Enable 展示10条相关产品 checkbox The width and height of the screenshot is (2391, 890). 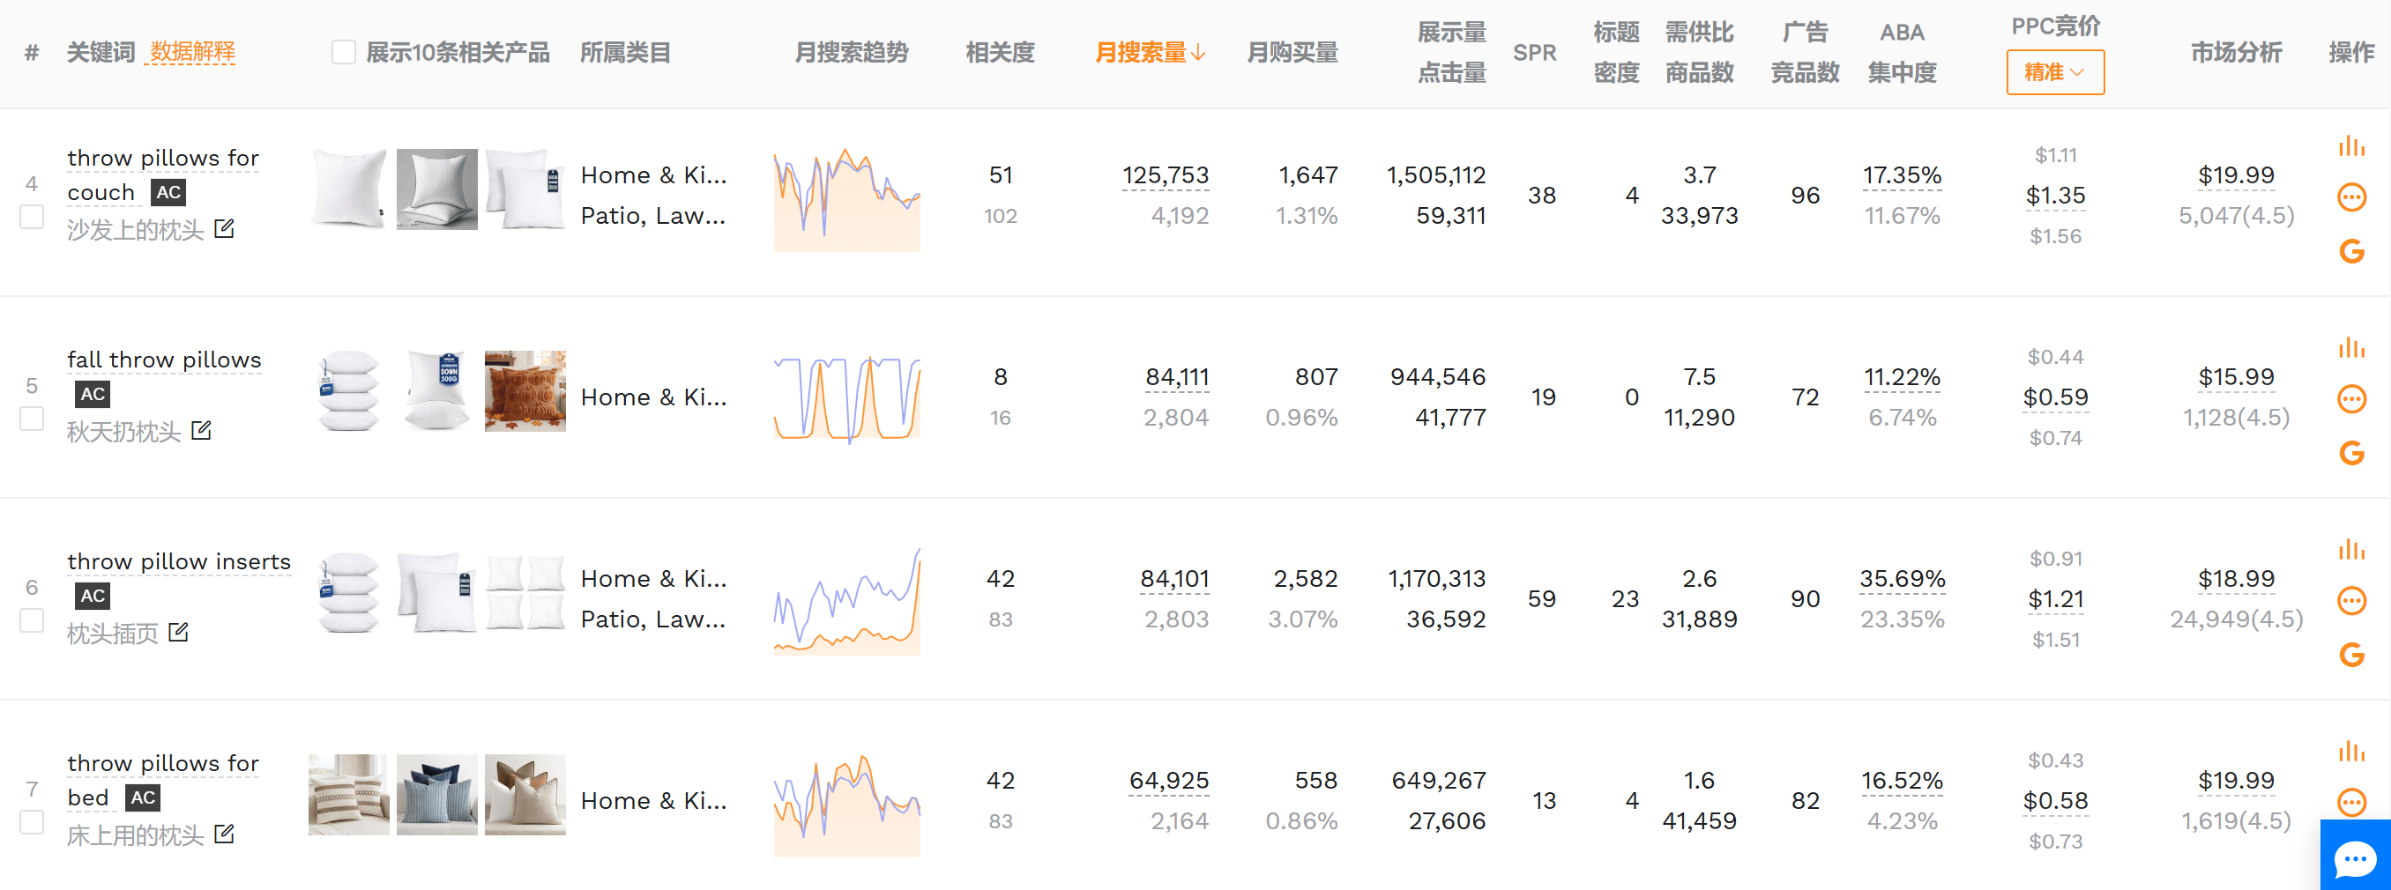coord(344,53)
